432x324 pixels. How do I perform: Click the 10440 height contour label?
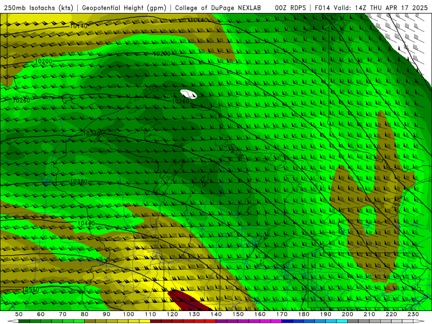(86, 223)
